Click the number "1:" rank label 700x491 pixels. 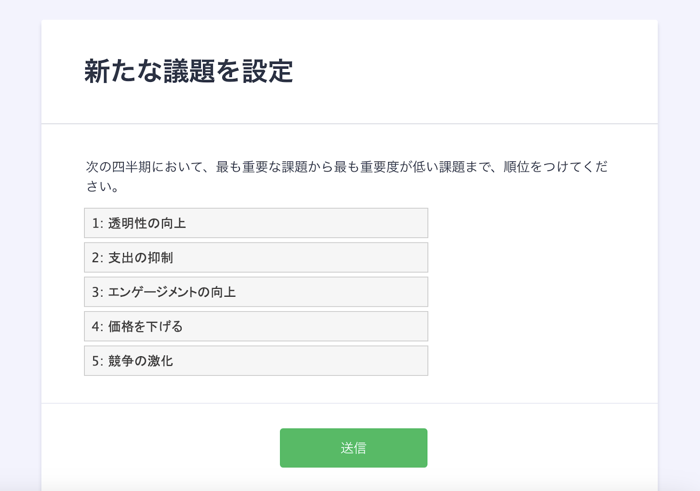tap(97, 224)
